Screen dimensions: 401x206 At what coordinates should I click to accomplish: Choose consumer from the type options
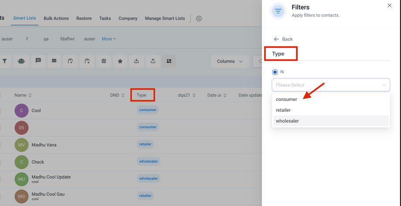[286, 100]
